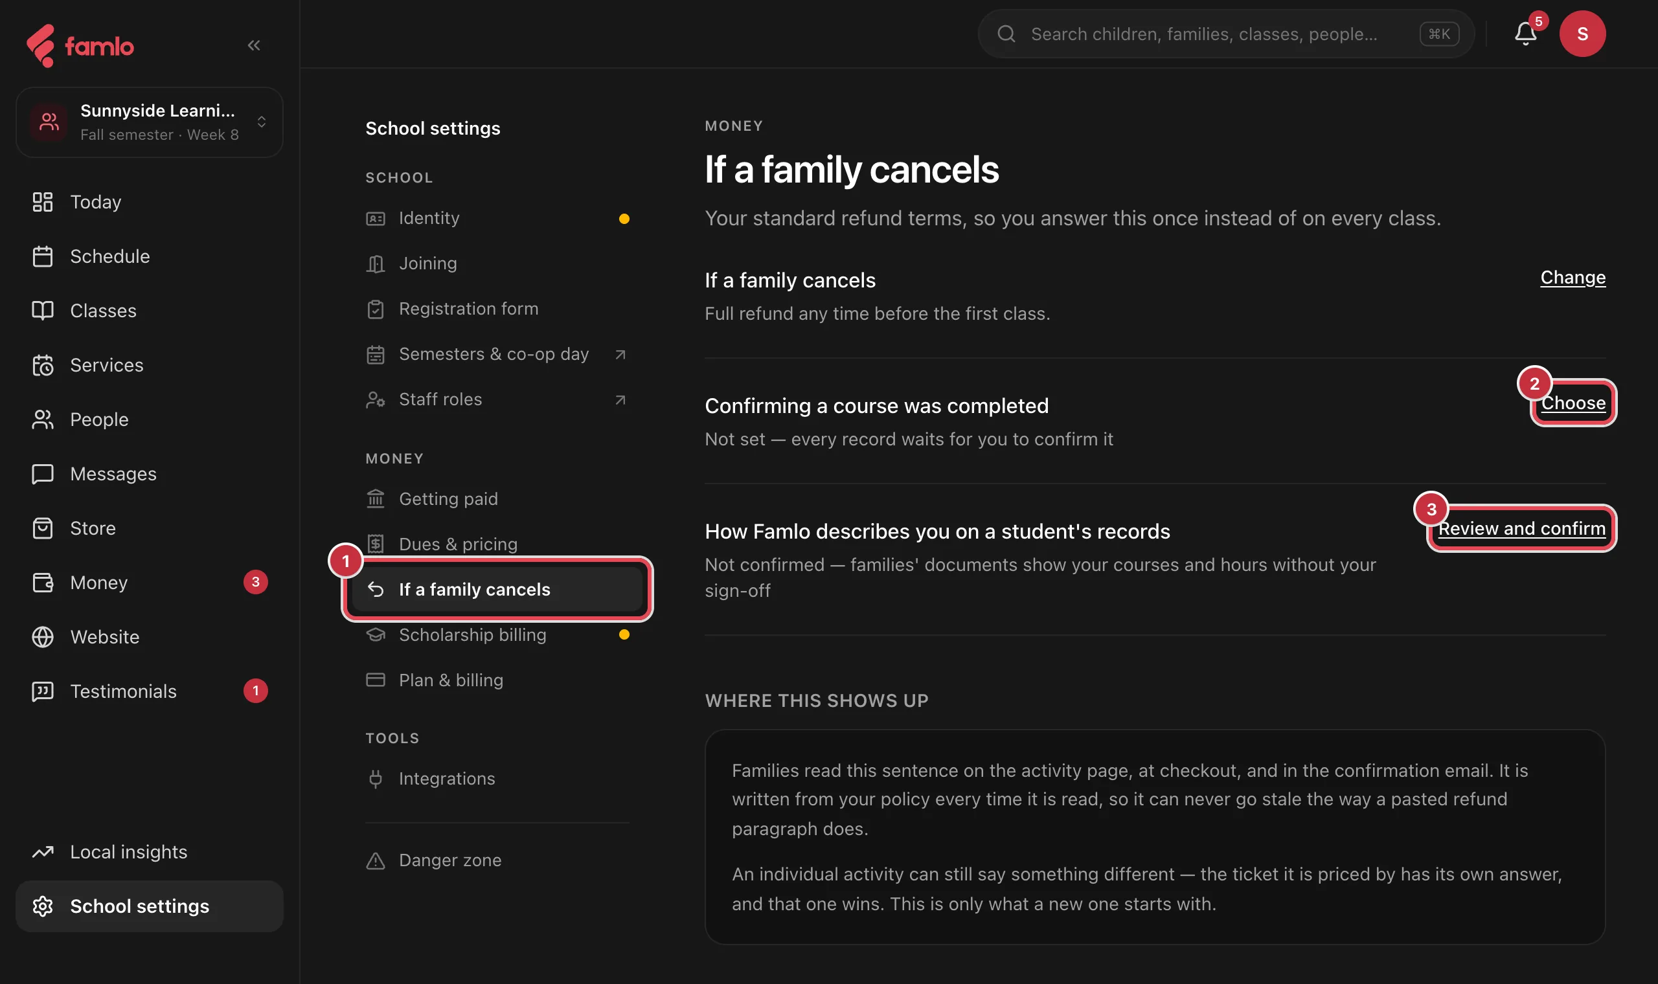Open Plan & billing settings
This screenshot has width=1658, height=984.
[x=497, y=680]
